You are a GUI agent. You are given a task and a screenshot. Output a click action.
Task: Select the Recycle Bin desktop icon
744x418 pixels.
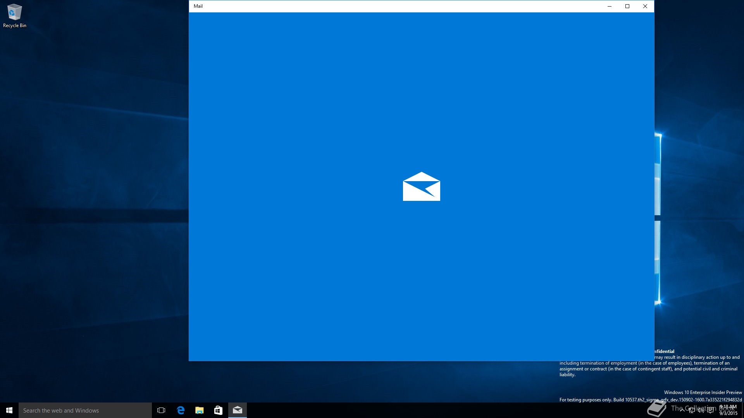point(15,15)
